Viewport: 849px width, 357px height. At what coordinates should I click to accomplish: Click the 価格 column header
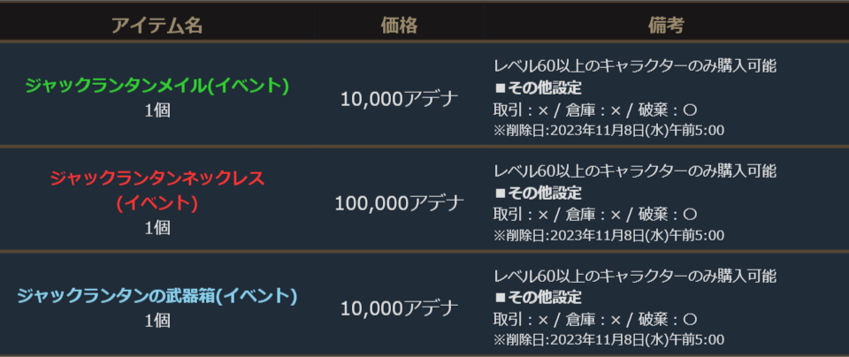coord(399,25)
